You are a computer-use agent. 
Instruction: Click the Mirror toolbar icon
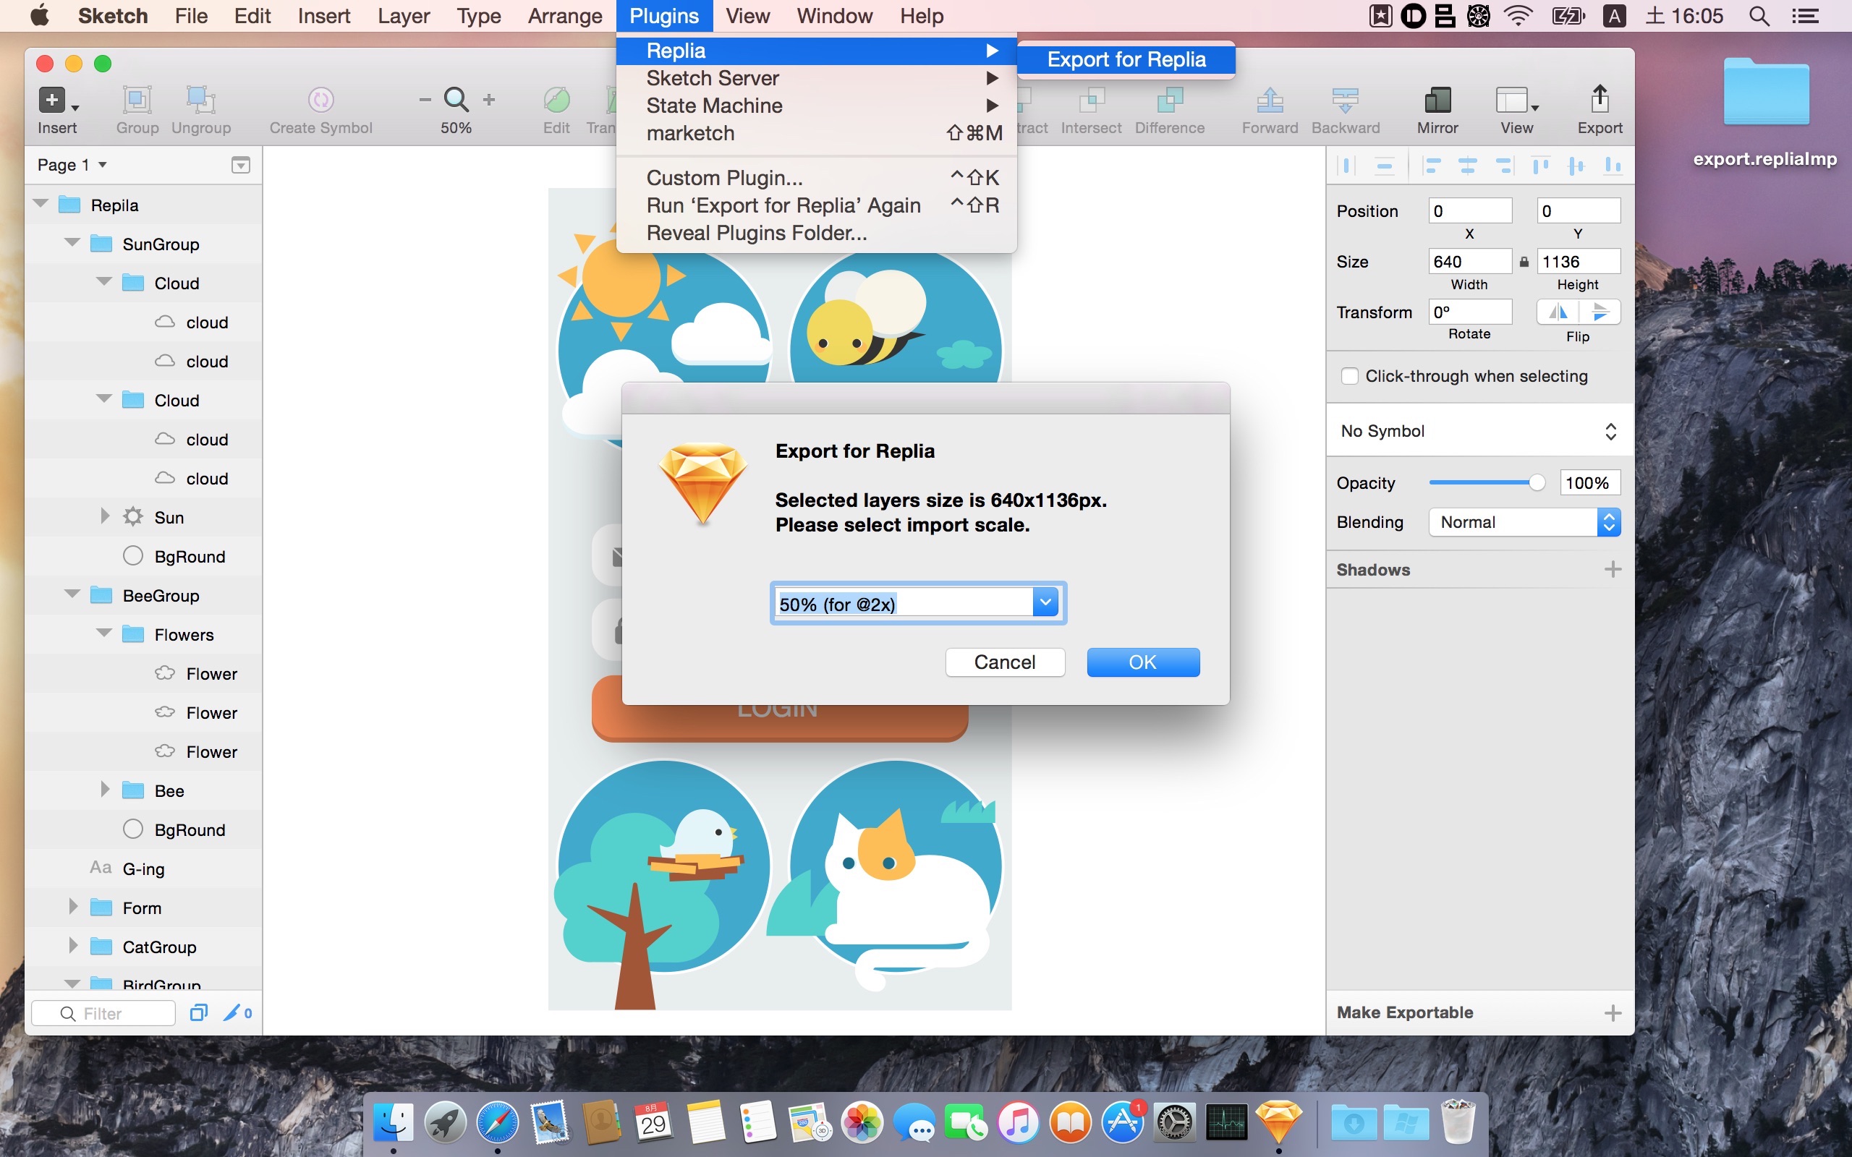(x=1437, y=101)
